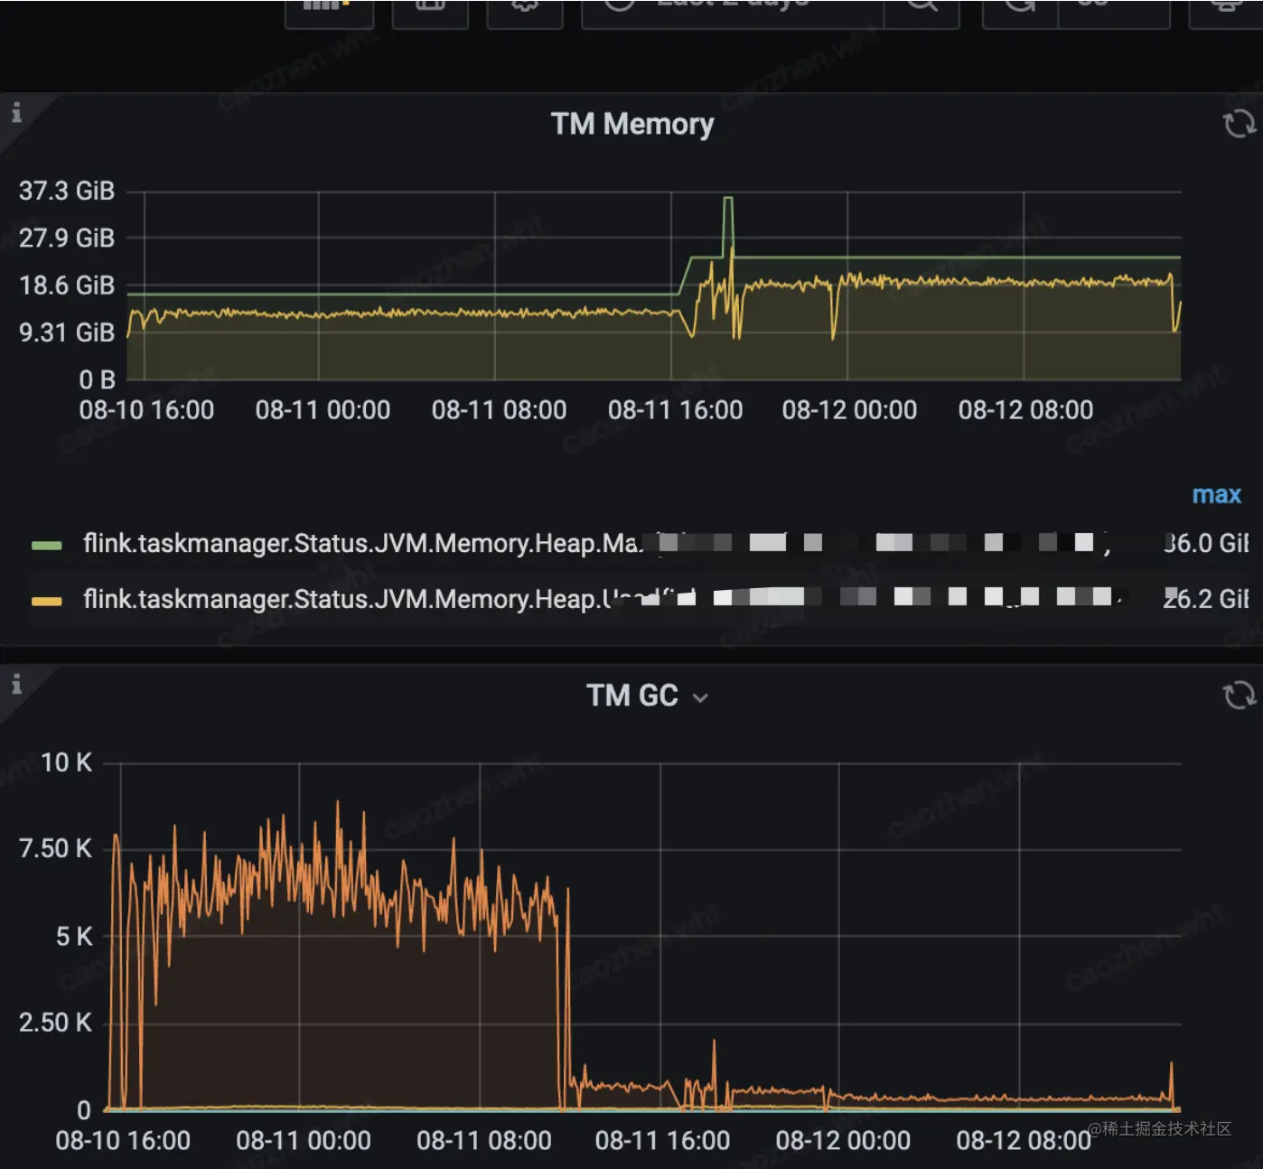1263x1169 pixels.
Task: Click the TM Memory panel refresh icon
Action: [1239, 124]
